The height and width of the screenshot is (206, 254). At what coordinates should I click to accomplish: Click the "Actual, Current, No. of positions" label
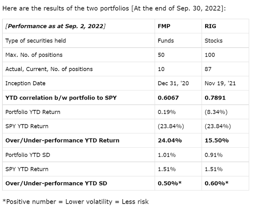(x=49, y=69)
